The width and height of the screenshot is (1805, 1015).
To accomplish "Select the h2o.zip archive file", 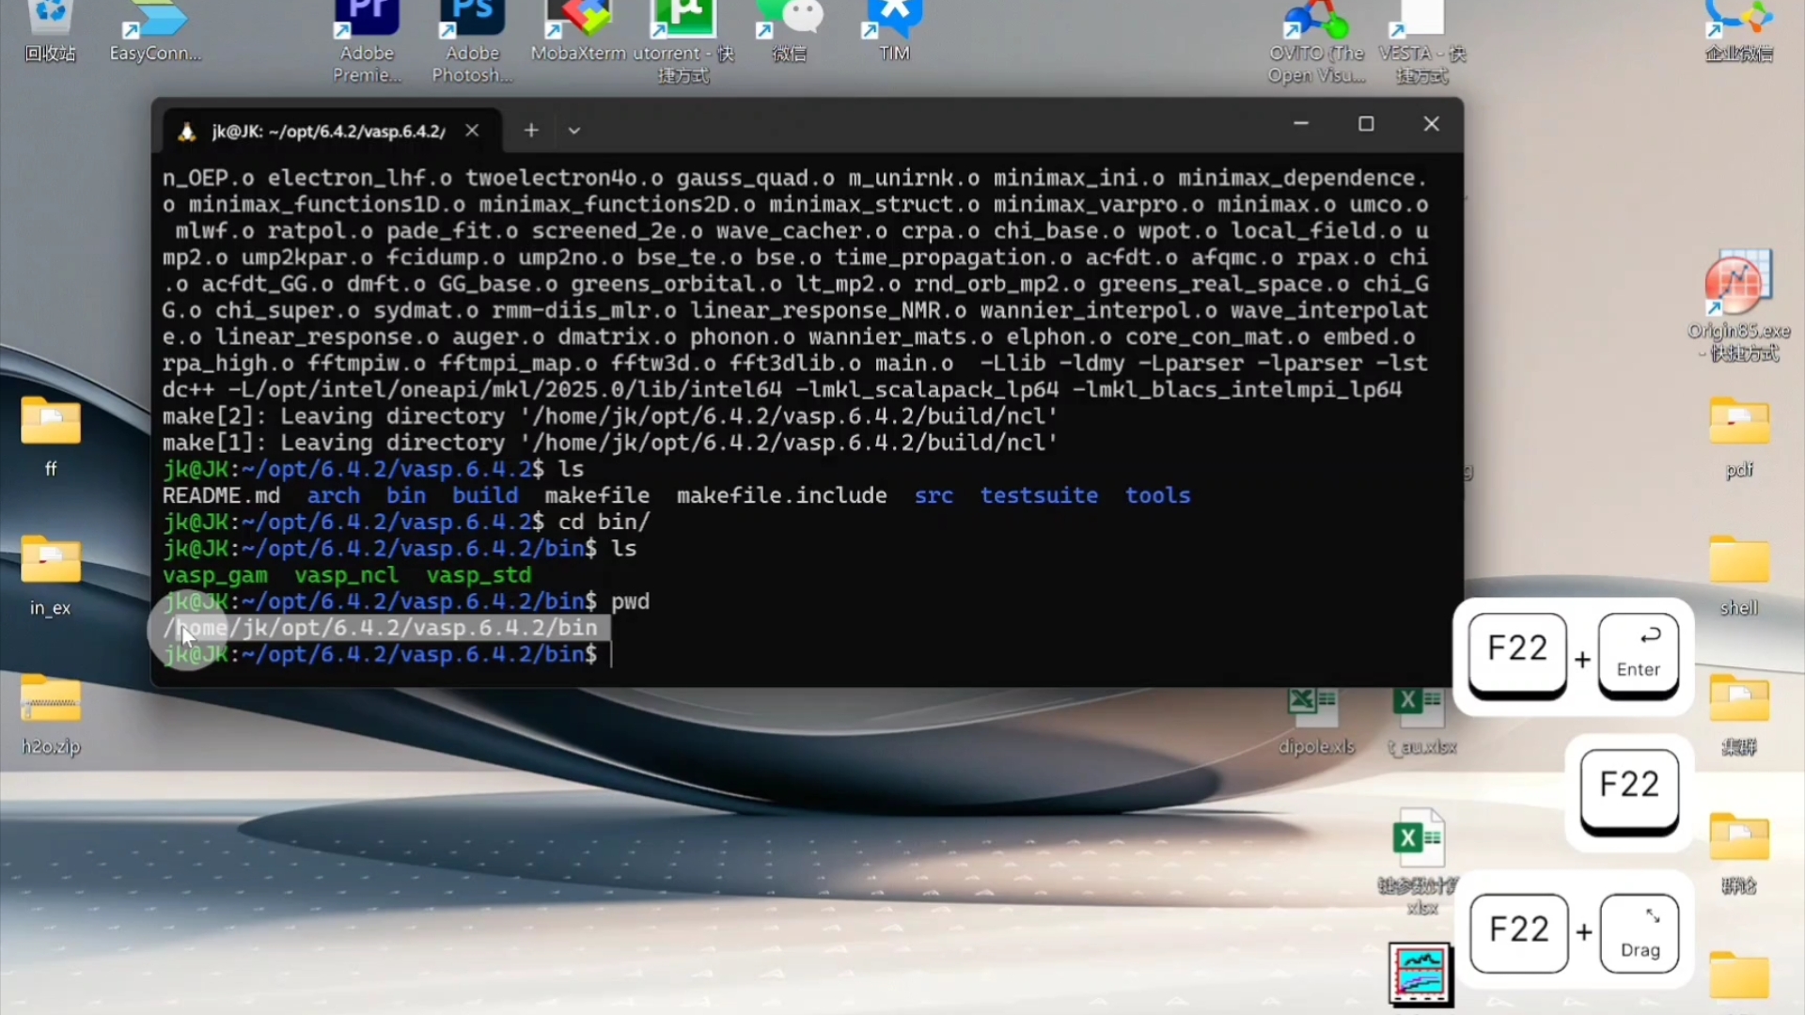I will (51, 705).
